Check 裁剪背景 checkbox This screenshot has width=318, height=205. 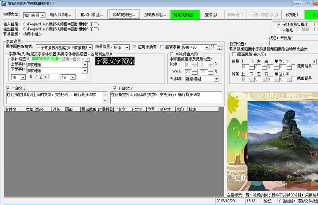(x=294, y=78)
